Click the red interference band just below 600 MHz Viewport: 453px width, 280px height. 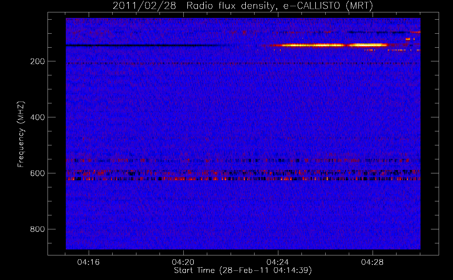[243, 178]
